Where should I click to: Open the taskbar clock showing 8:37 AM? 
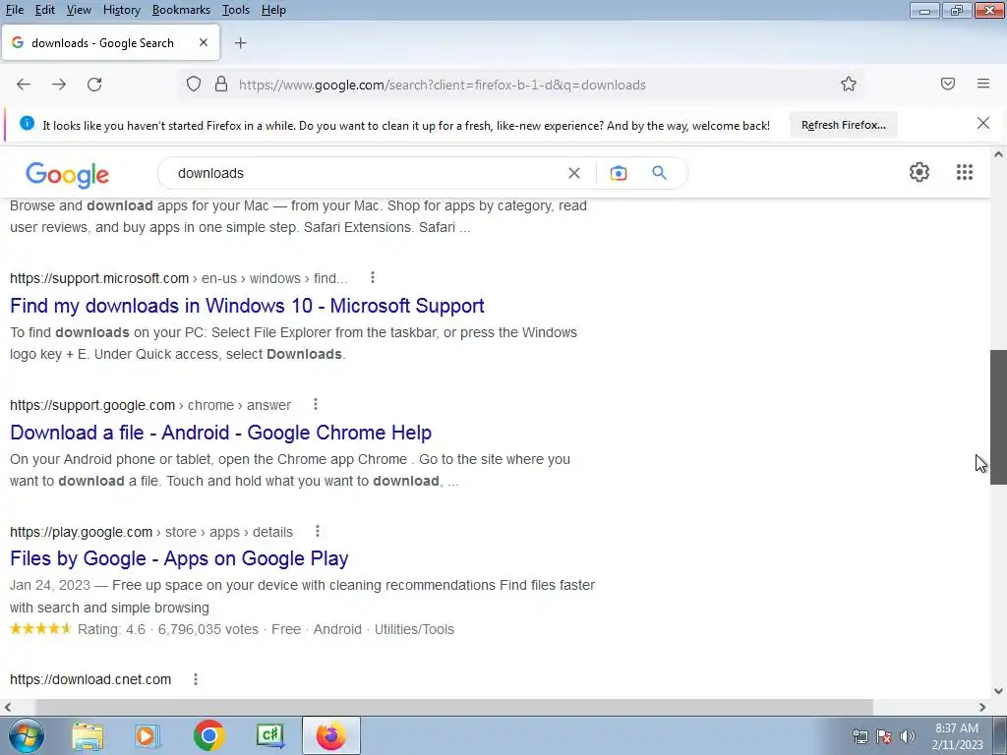tap(957, 736)
